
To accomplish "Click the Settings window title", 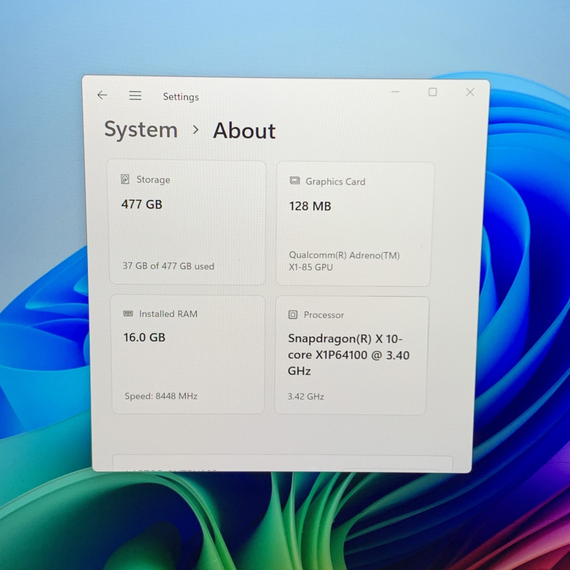I will click(181, 97).
